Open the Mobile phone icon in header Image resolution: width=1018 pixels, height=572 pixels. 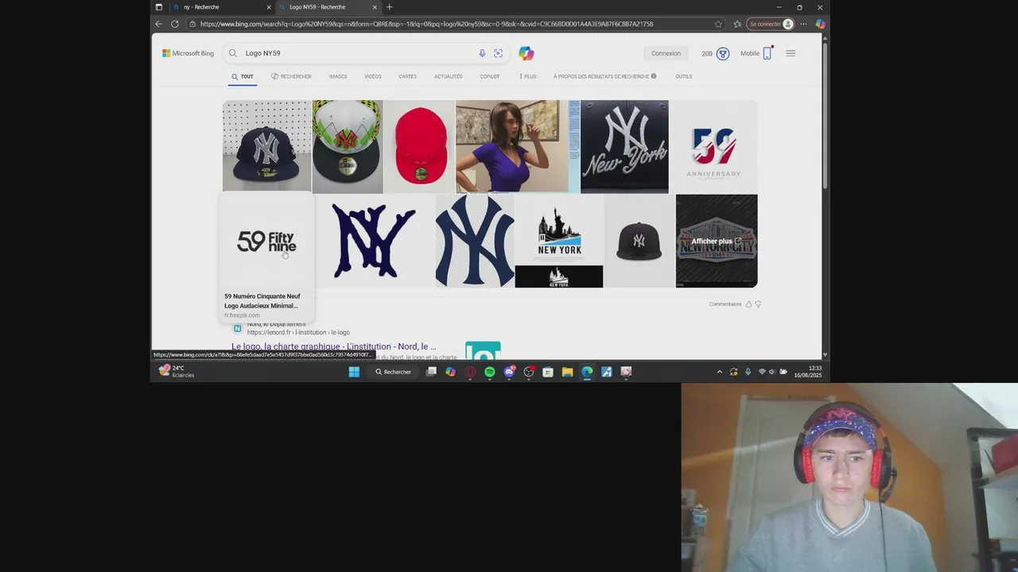(767, 53)
